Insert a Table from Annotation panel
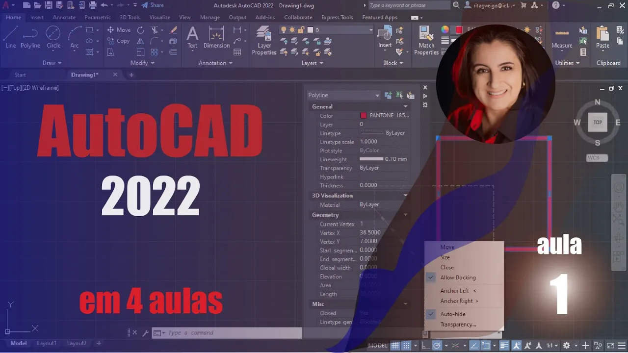The image size is (628, 353). 237,52
